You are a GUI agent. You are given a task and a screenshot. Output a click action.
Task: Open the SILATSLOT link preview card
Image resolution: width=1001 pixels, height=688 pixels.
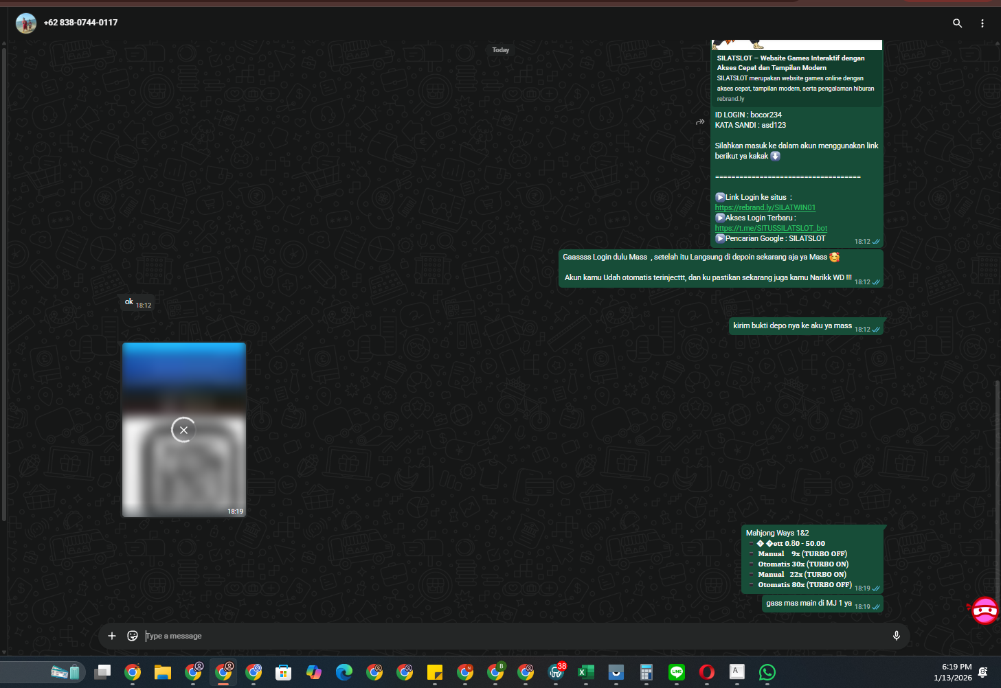(x=797, y=72)
